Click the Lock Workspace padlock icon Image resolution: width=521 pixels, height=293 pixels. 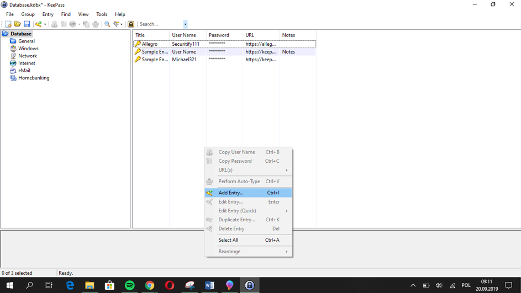tap(131, 24)
